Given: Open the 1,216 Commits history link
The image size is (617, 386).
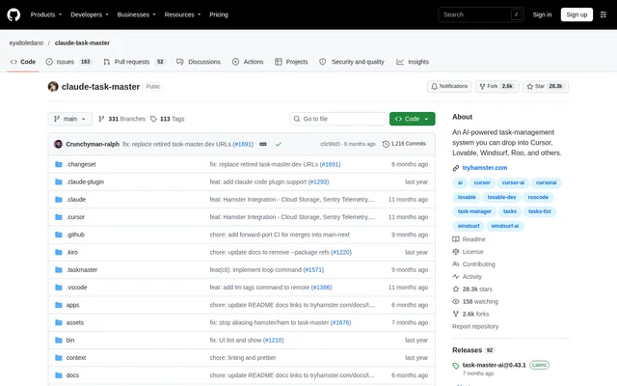Looking at the screenshot, I should [x=404, y=144].
